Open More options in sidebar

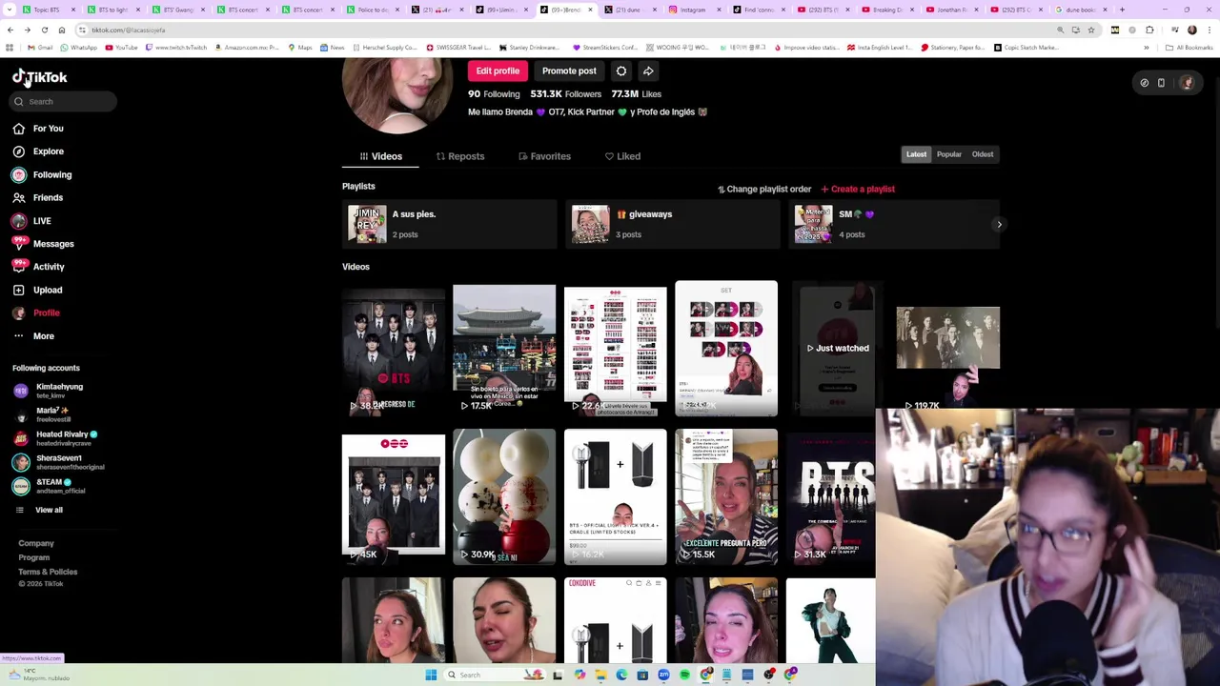click(x=33, y=336)
